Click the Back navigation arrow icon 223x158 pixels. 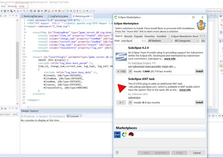click(84, 11)
